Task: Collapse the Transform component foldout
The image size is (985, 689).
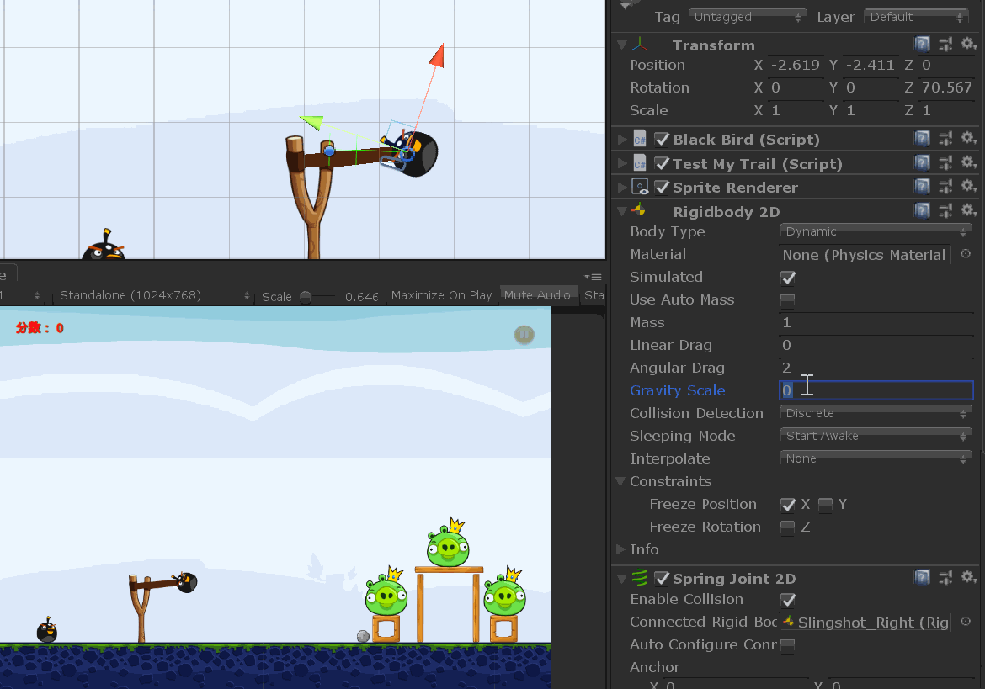Action: pos(621,45)
